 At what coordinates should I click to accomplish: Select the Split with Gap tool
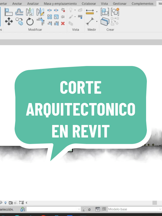click(56, 10)
